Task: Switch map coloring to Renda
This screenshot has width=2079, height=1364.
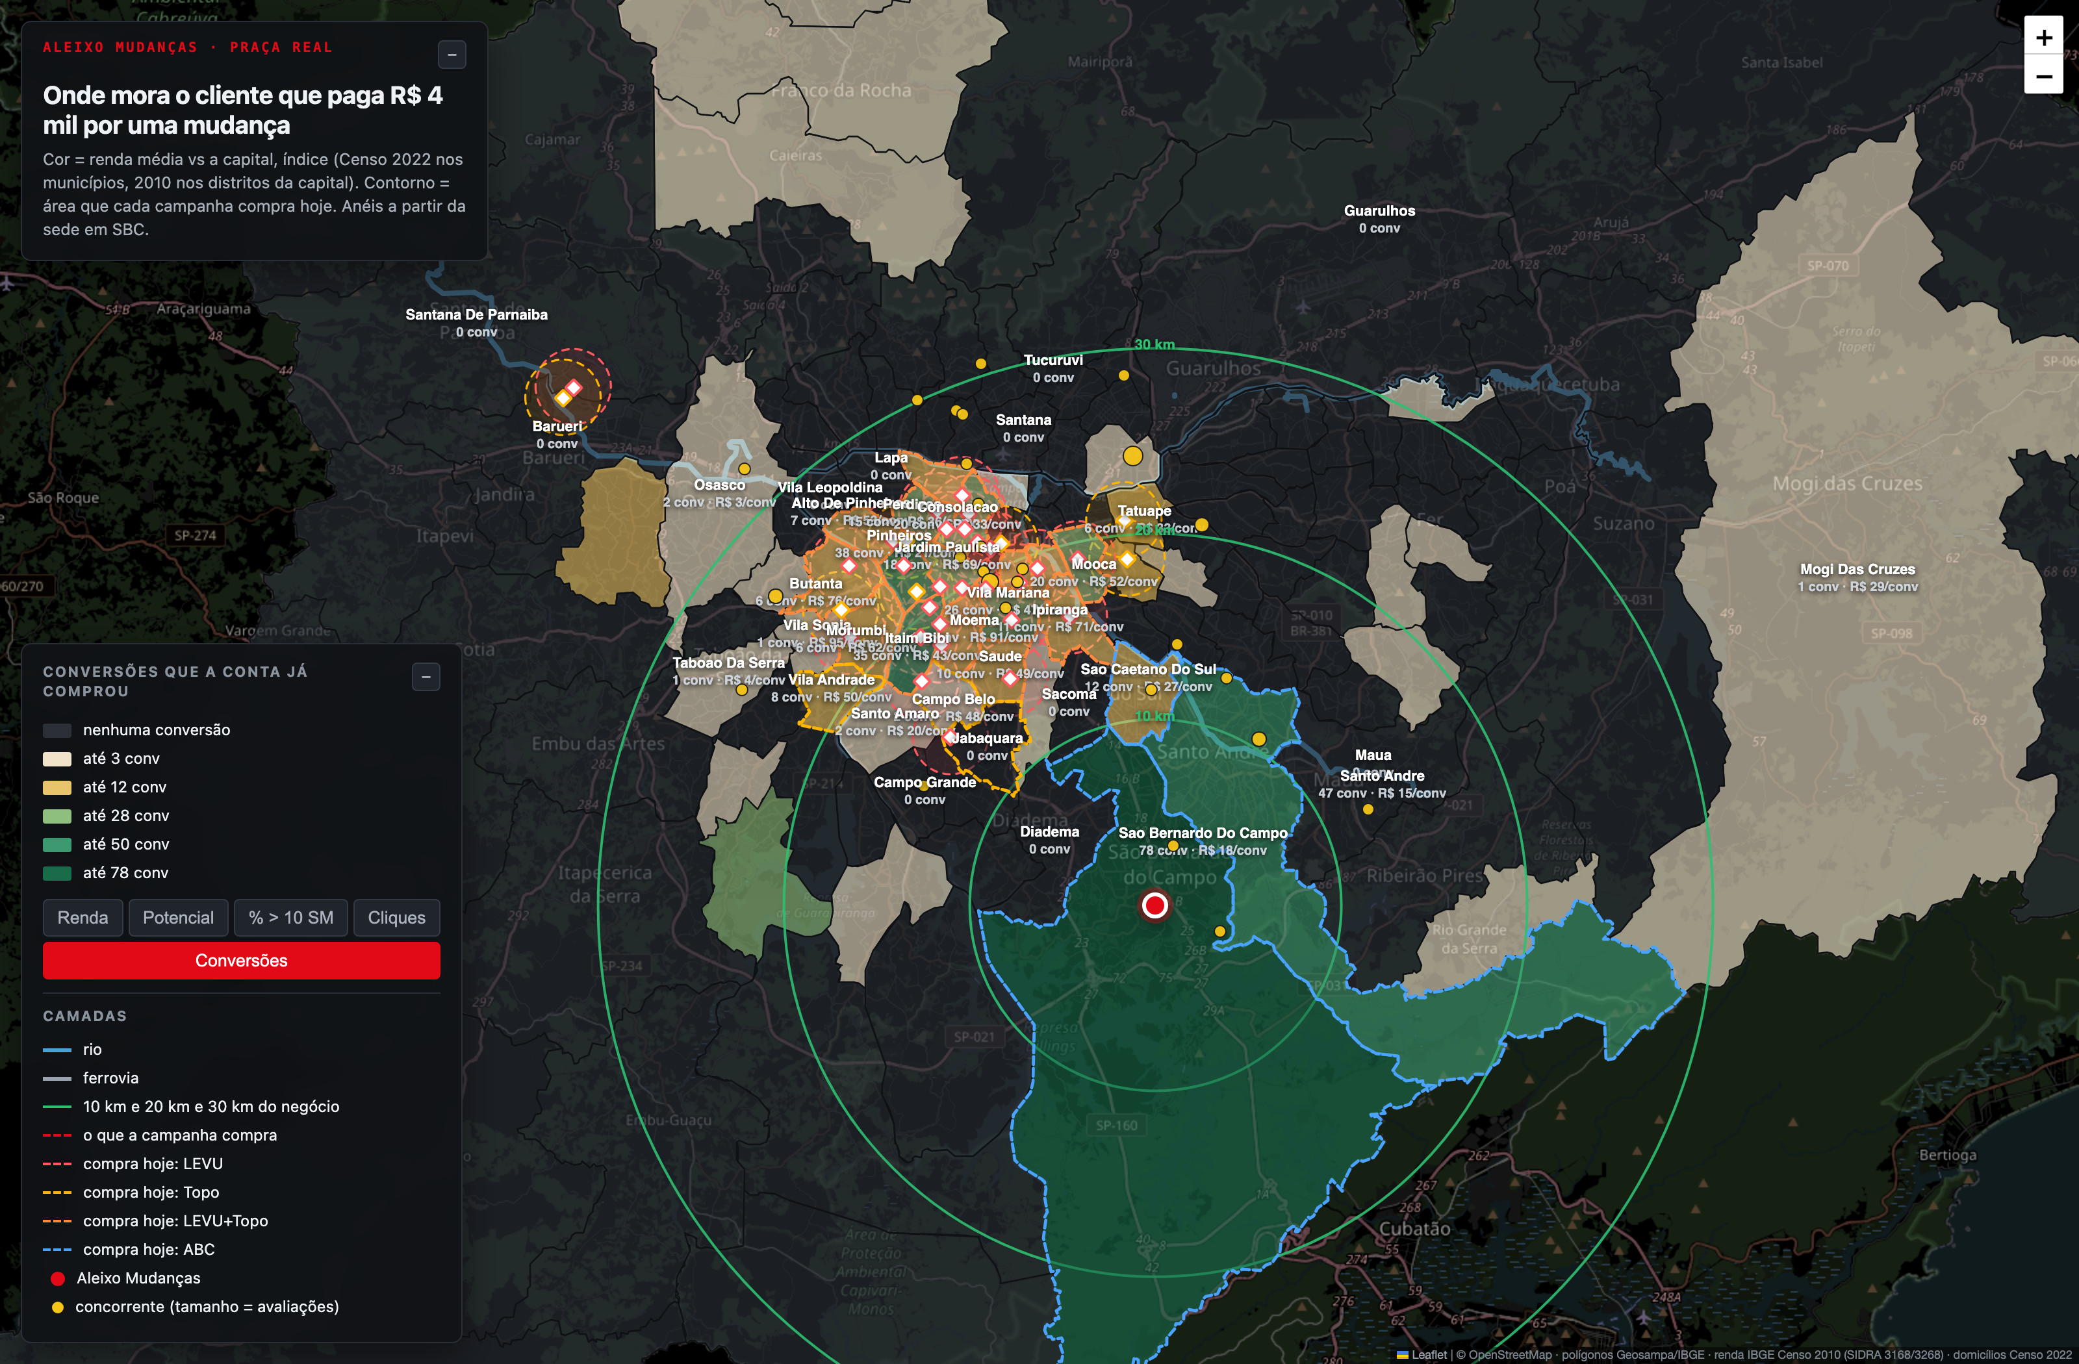Action: point(83,918)
